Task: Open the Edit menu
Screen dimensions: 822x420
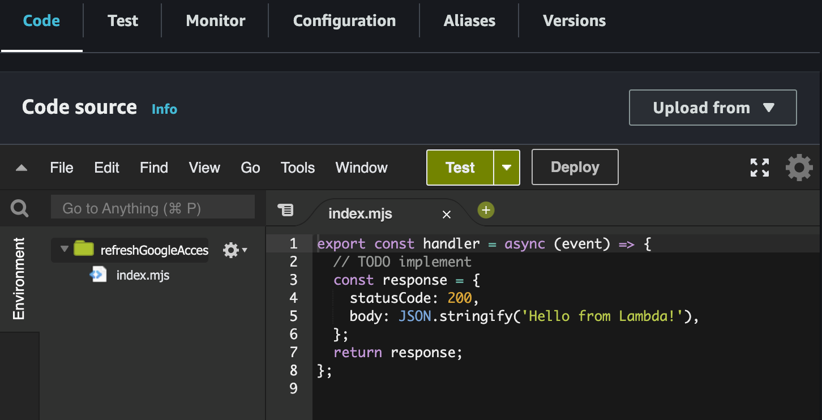Action: [107, 168]
